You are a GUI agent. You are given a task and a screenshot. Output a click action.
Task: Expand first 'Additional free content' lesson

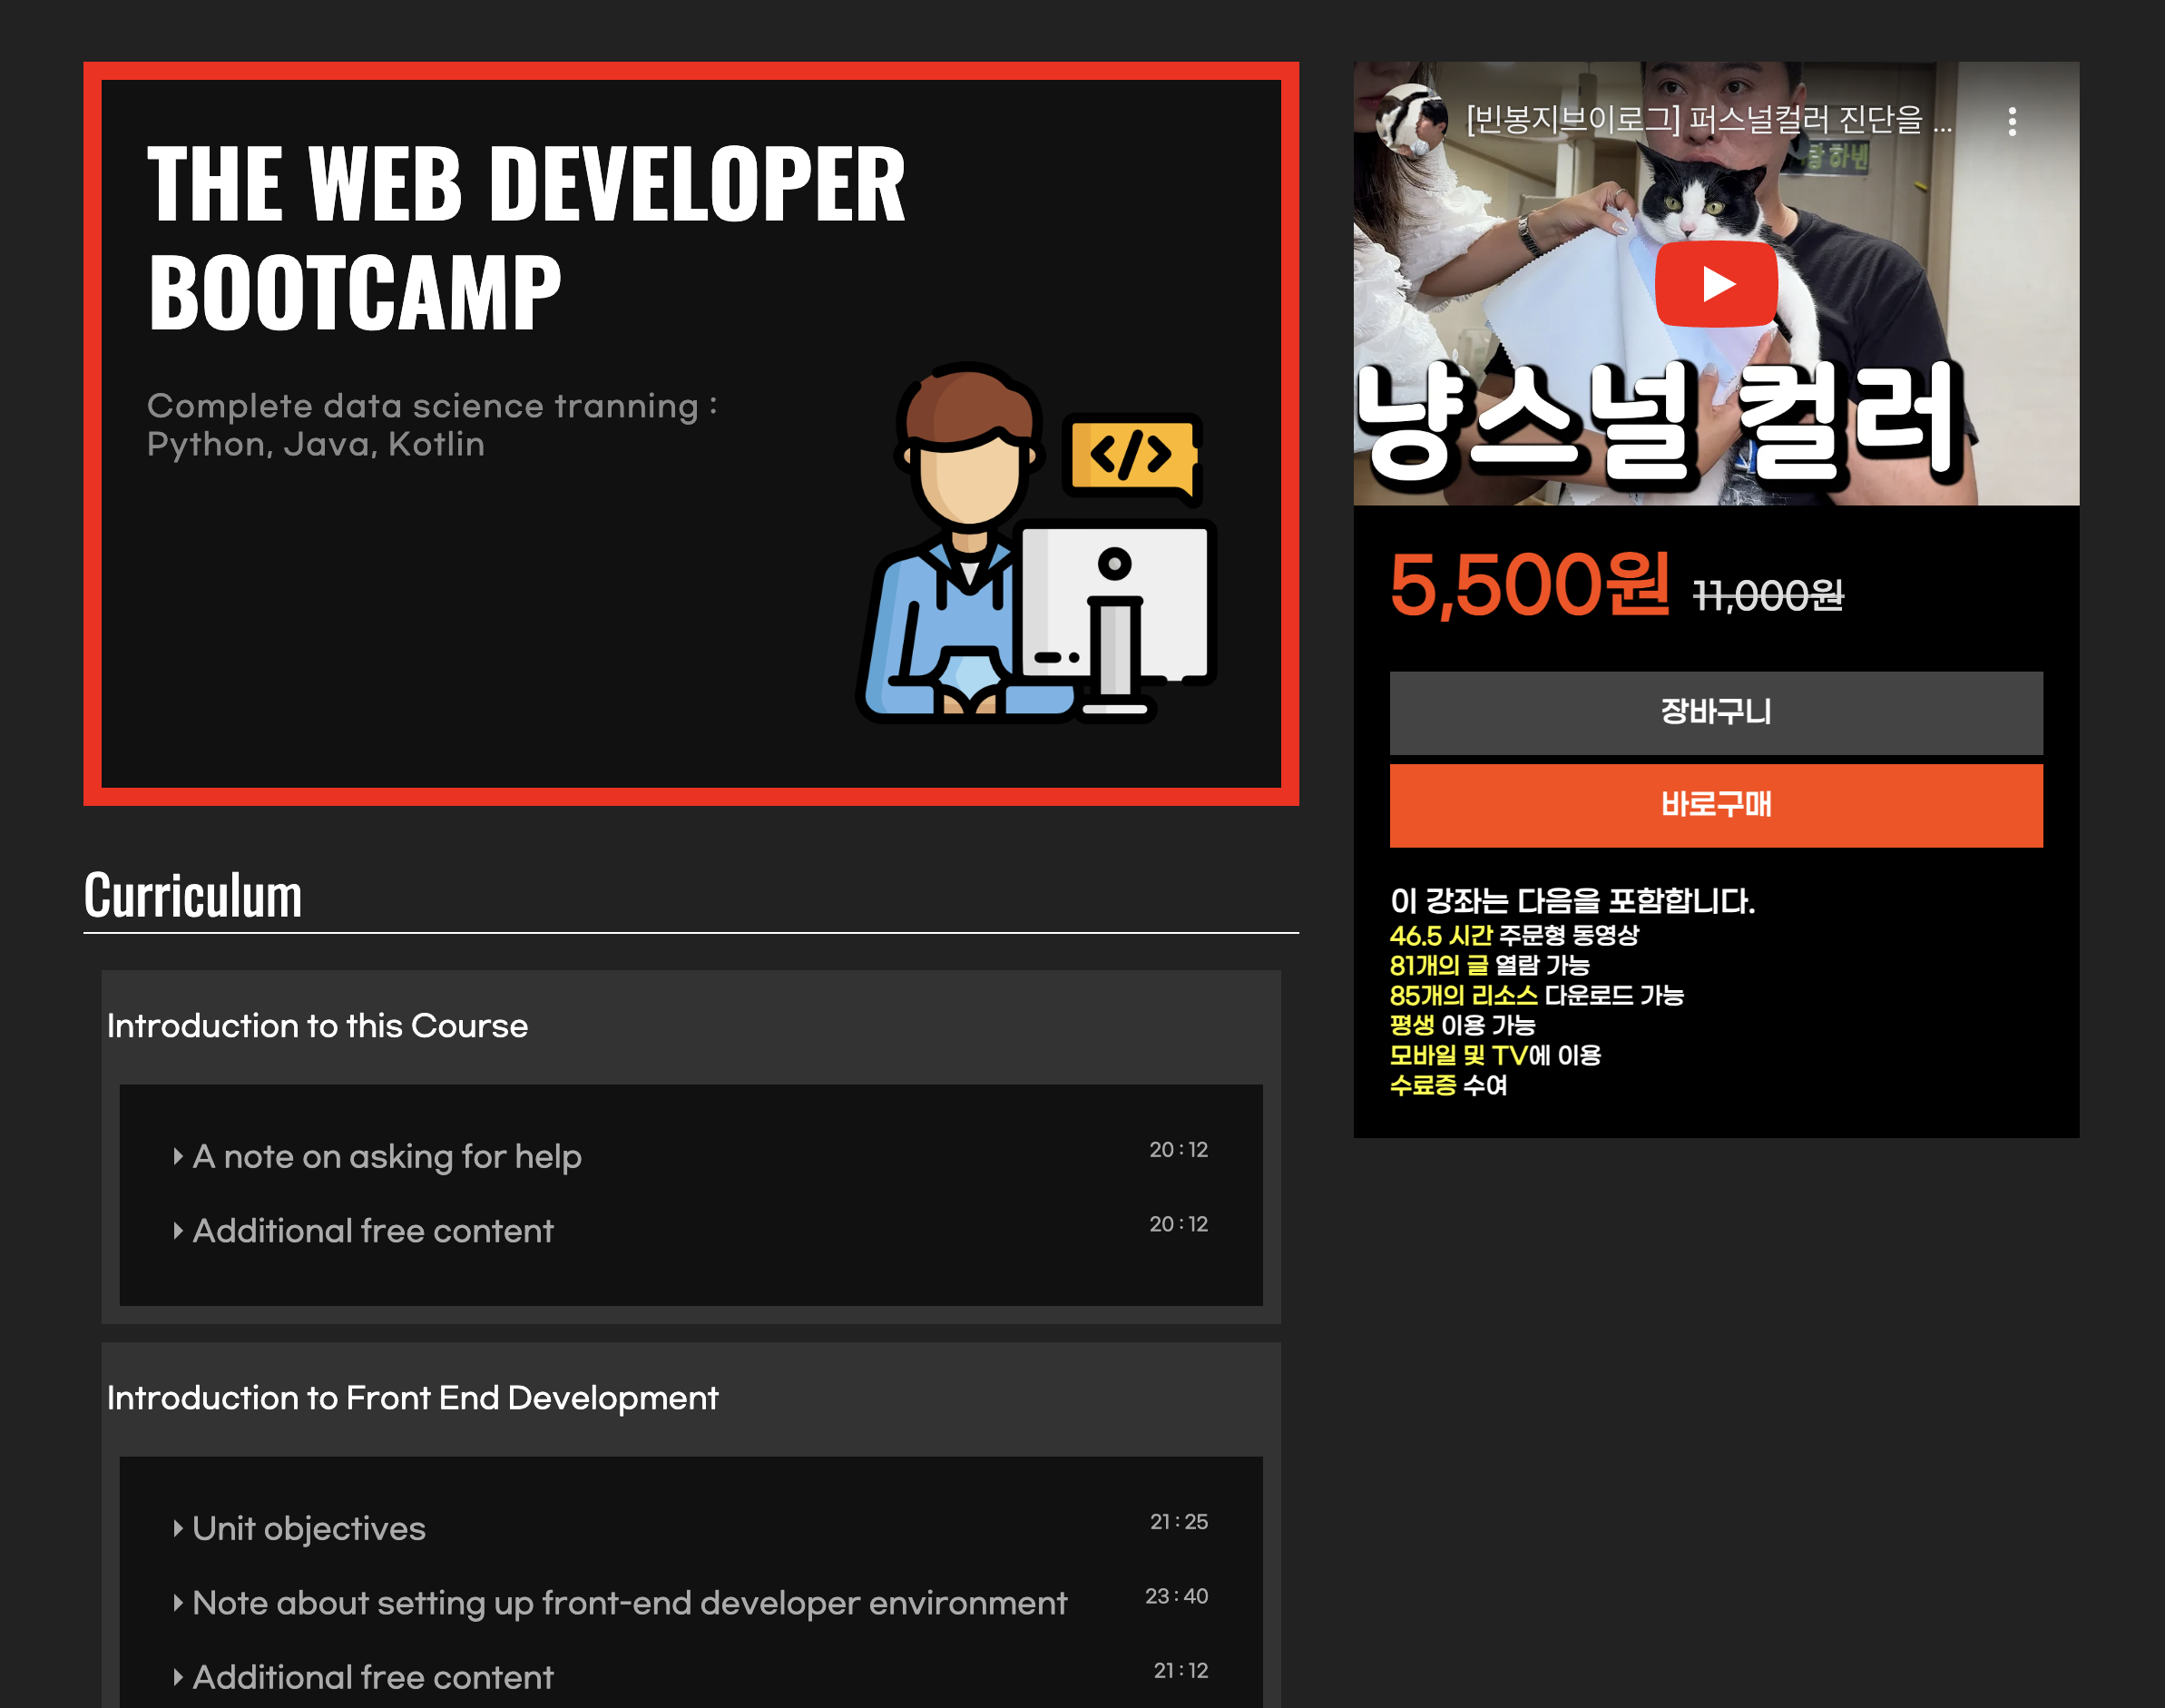tap(372, 1230)
